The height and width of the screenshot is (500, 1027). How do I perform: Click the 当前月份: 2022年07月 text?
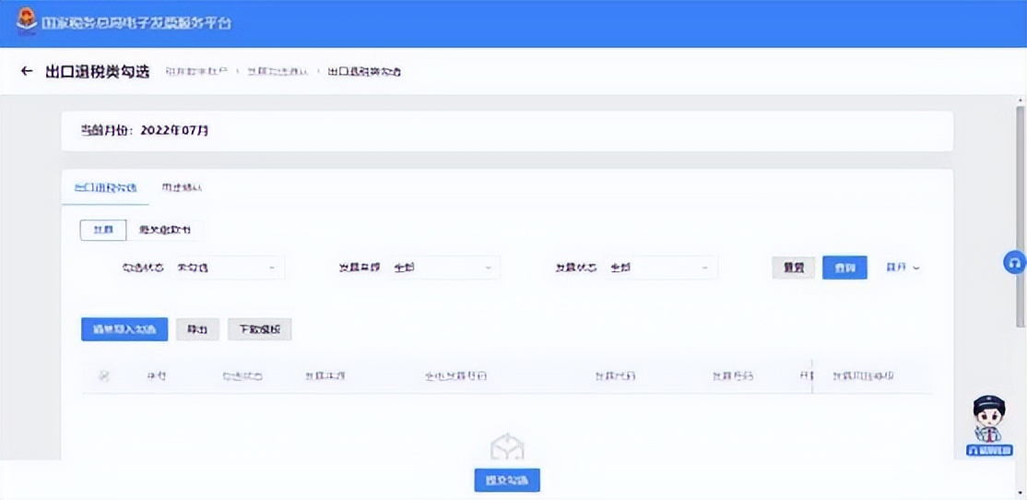tap(145, 130)
